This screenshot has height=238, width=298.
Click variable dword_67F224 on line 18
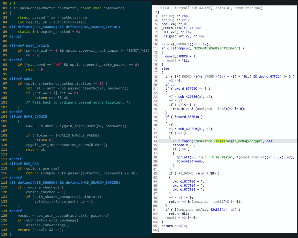pos(270,76)
